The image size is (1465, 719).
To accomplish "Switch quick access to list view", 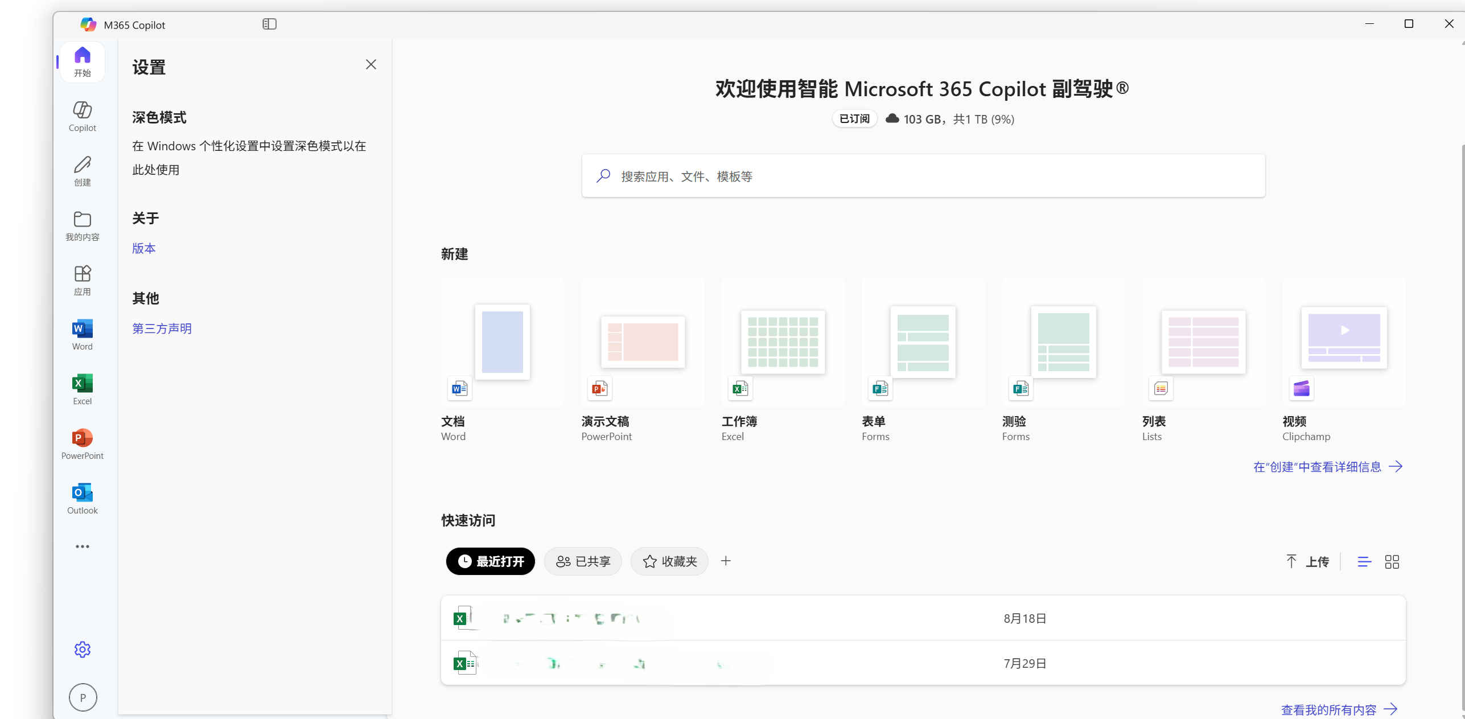I will (x=1364, y=561).
